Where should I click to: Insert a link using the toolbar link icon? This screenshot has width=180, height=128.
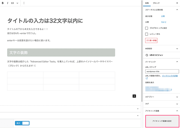pyautogui.click(x=12, y=3)
